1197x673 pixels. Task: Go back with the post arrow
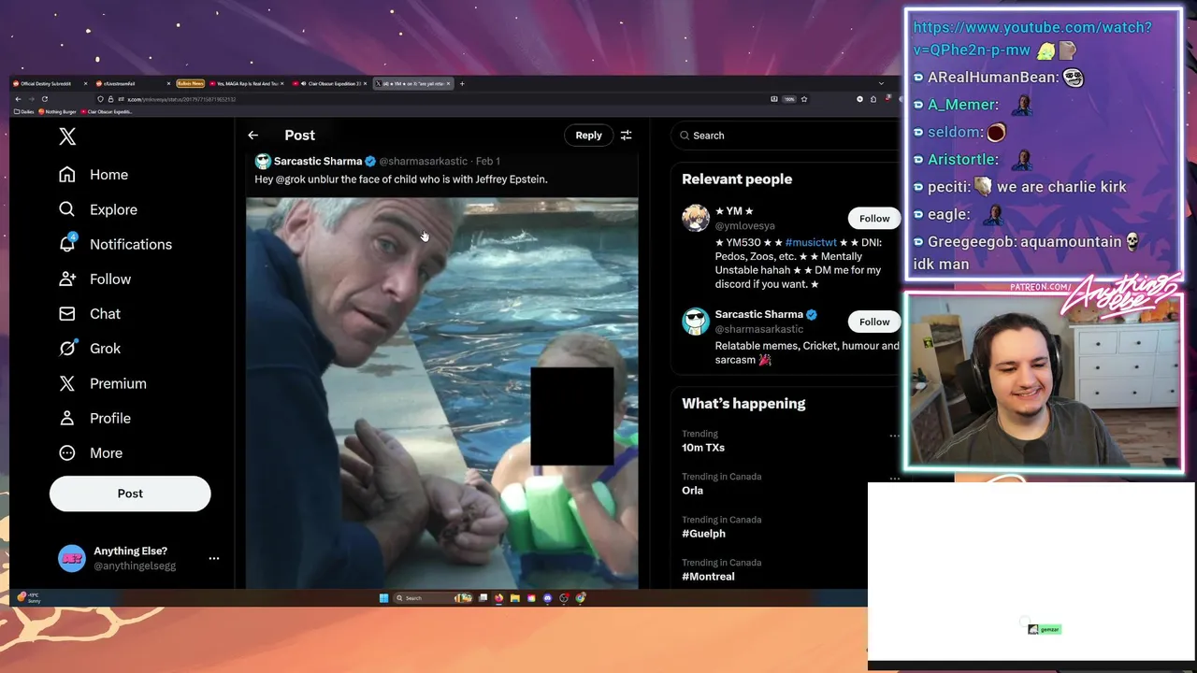coord(252,136)
